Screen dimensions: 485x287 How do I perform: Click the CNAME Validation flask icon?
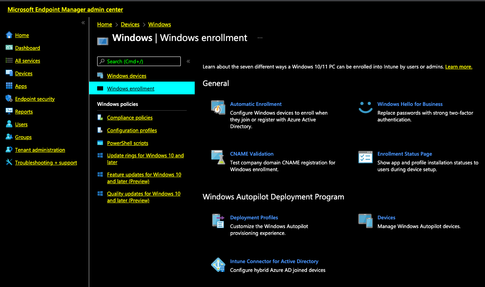pyautogui.click(x=218, y=158)
